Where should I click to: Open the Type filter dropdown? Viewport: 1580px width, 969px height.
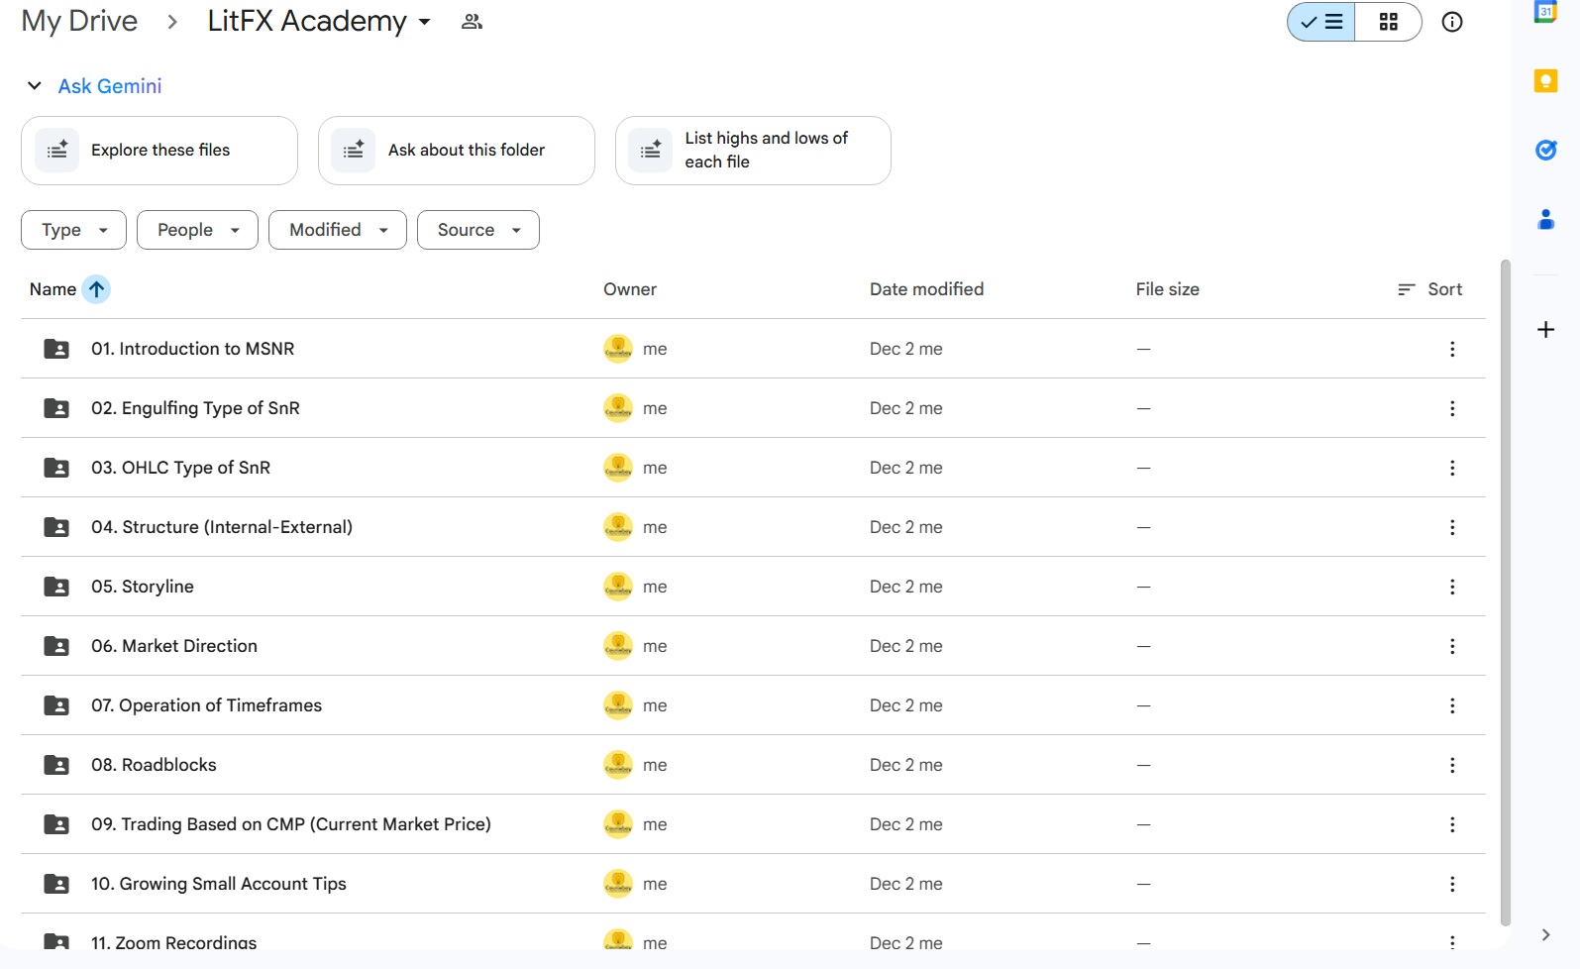click(x=73, y=230)
